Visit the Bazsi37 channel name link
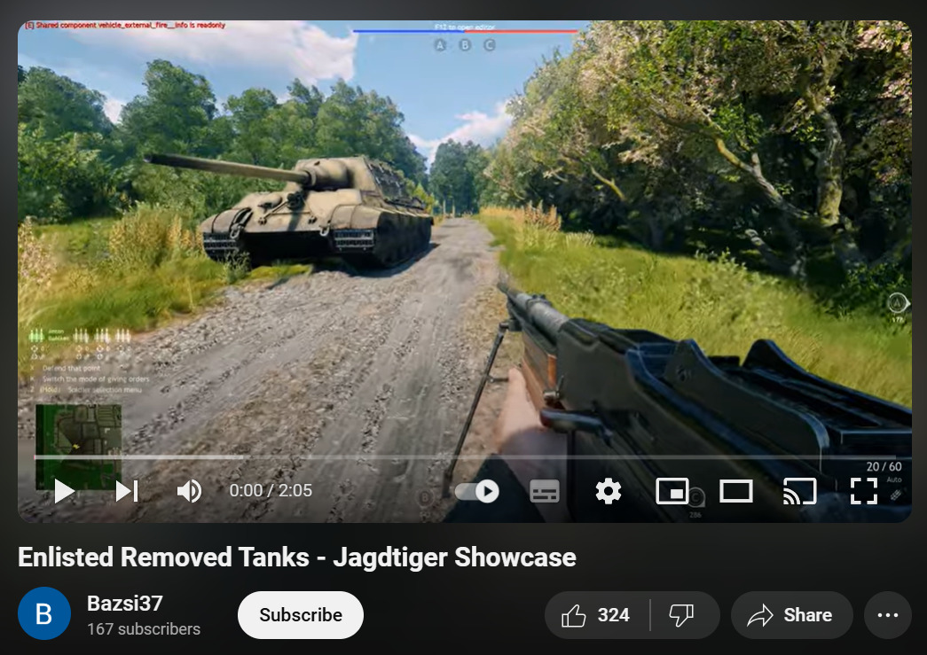The width and height of the screenshot is (927, 655). 124,604
